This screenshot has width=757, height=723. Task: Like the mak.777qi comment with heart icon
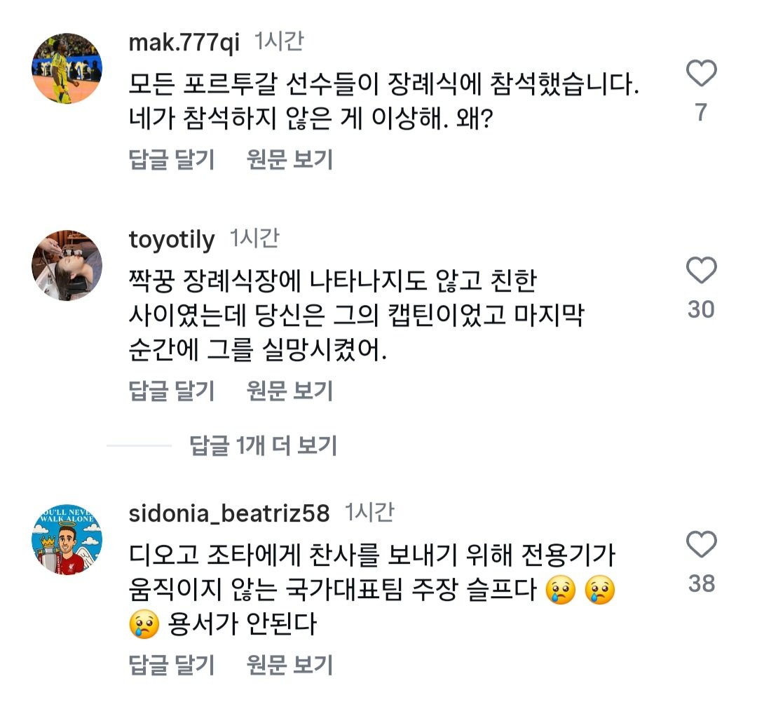click(701, 74)
